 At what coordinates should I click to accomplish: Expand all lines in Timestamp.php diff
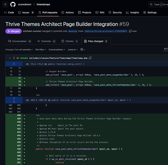click(x=13, y=58)
